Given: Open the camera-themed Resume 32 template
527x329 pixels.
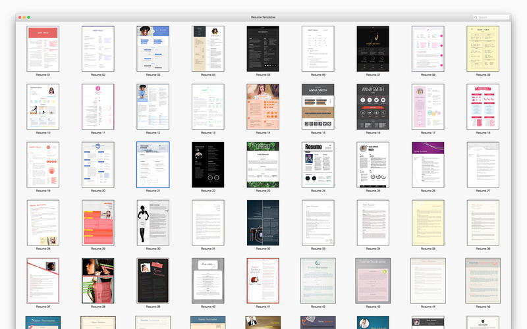Looking at the screenshot, I should click(x=263, y=223).
